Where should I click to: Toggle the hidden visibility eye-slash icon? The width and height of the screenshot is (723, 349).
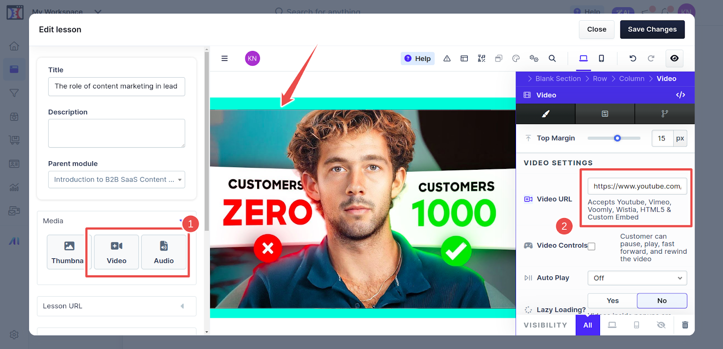coord(661,325)
